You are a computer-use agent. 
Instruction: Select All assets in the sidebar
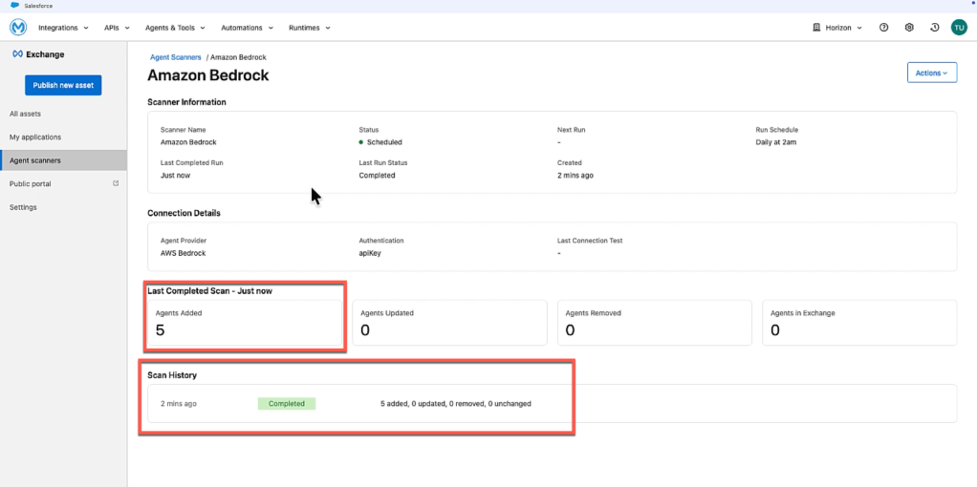coord(26,114)
